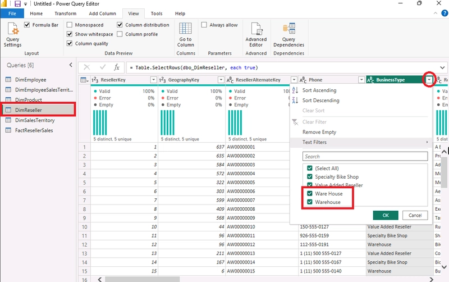Click the horizontal scrollbar right arrow

(x=431, y=279)
